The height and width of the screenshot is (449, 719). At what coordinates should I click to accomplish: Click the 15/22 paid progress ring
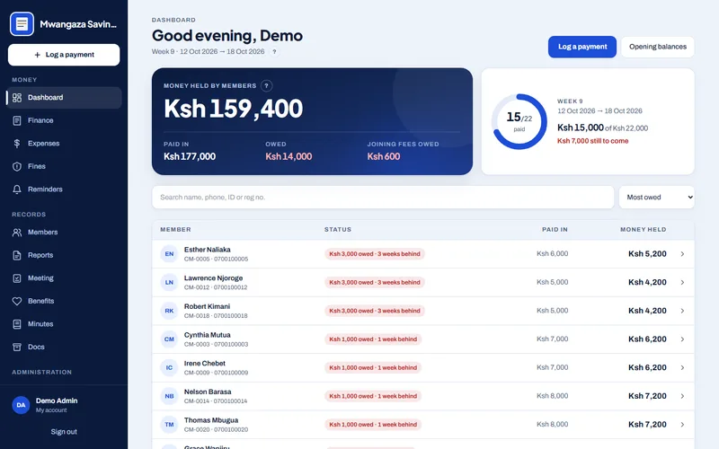[519, 121]
